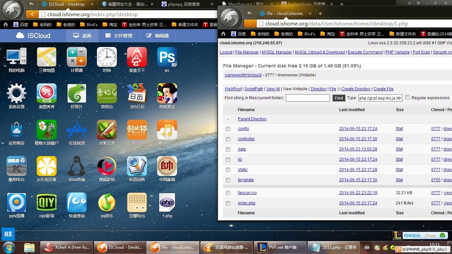The image size is (452, 254).
Task: Tick the checkbox for lib row
Action: 228,160
